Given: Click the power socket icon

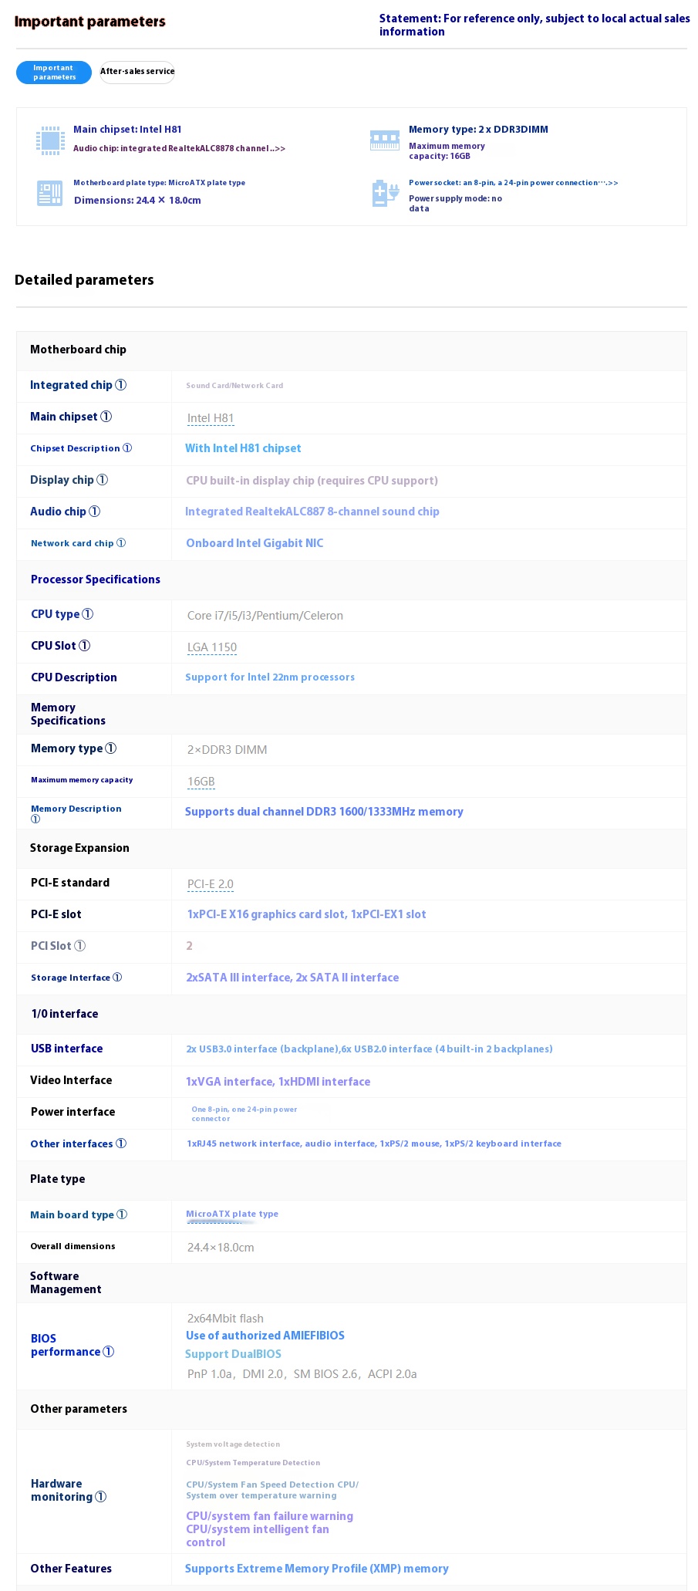Looking at the screenshot, I should [385, 194].
